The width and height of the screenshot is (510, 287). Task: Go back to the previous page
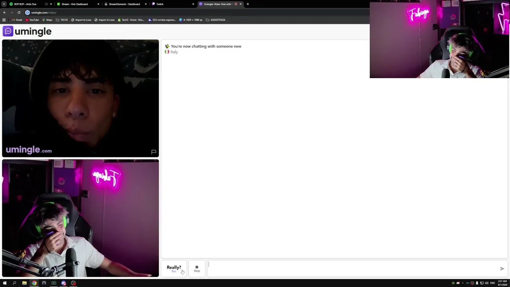[4, 12]
